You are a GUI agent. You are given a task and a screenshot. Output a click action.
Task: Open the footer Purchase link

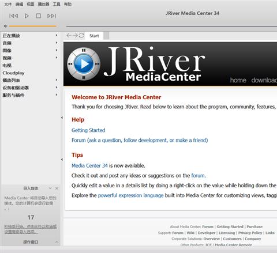pyautogui.click(x=254, y=226)
